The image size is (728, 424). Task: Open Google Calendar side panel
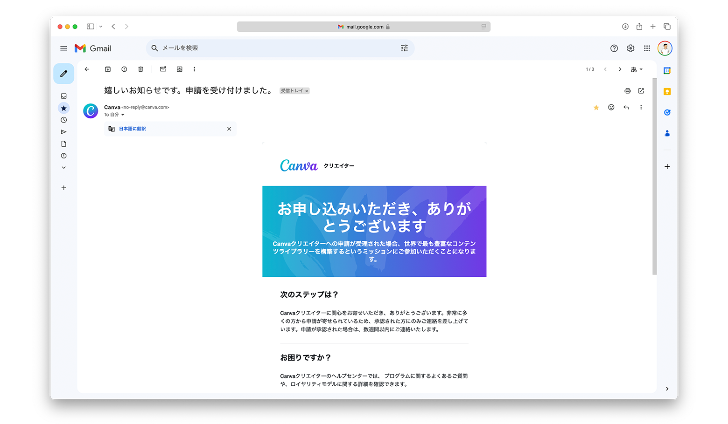tap(667, 71)
